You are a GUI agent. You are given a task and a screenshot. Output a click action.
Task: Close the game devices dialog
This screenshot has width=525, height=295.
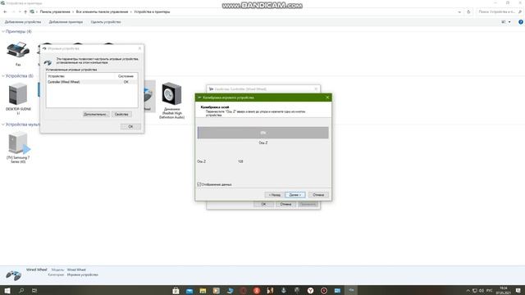coord(139,48)
